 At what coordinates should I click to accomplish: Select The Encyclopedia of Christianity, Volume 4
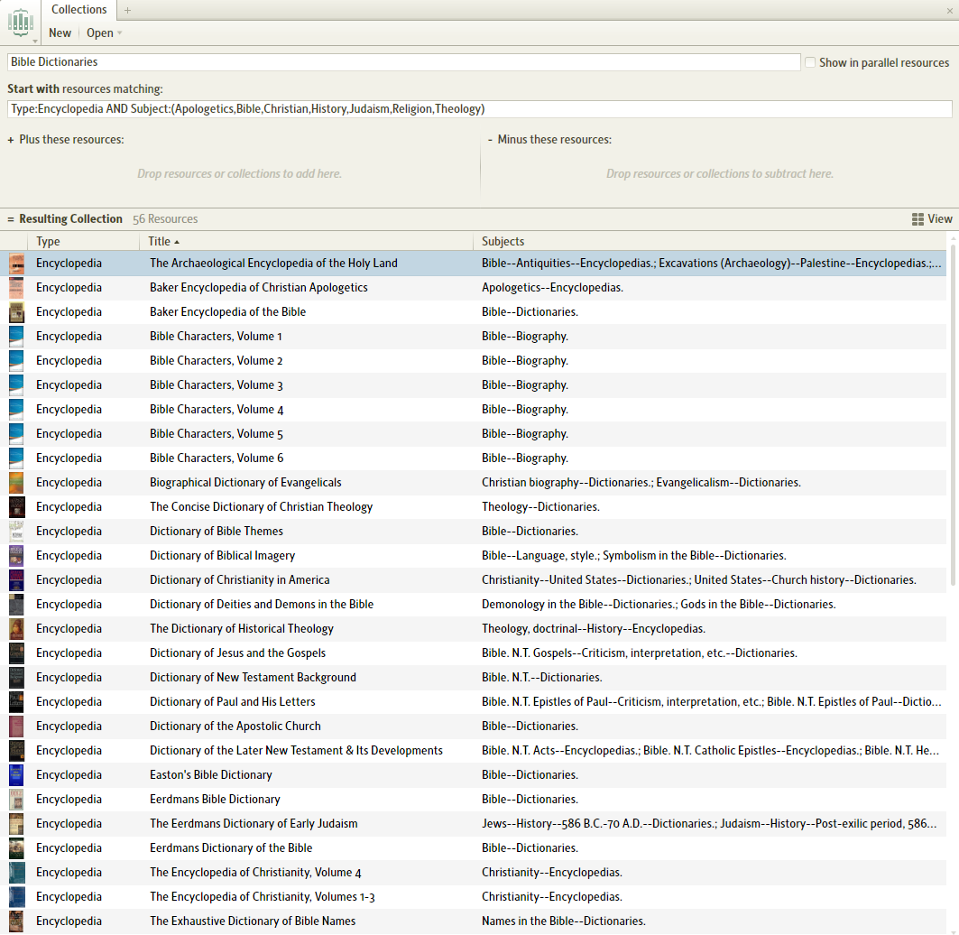coord(255,873)
